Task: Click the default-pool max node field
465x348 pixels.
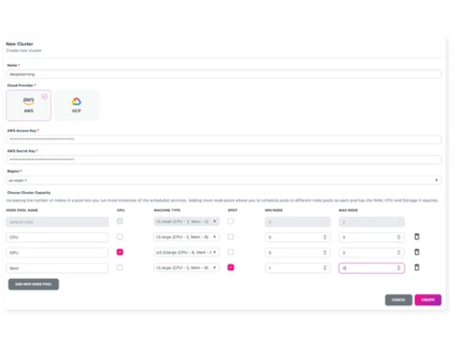Action: click(371, 222)
